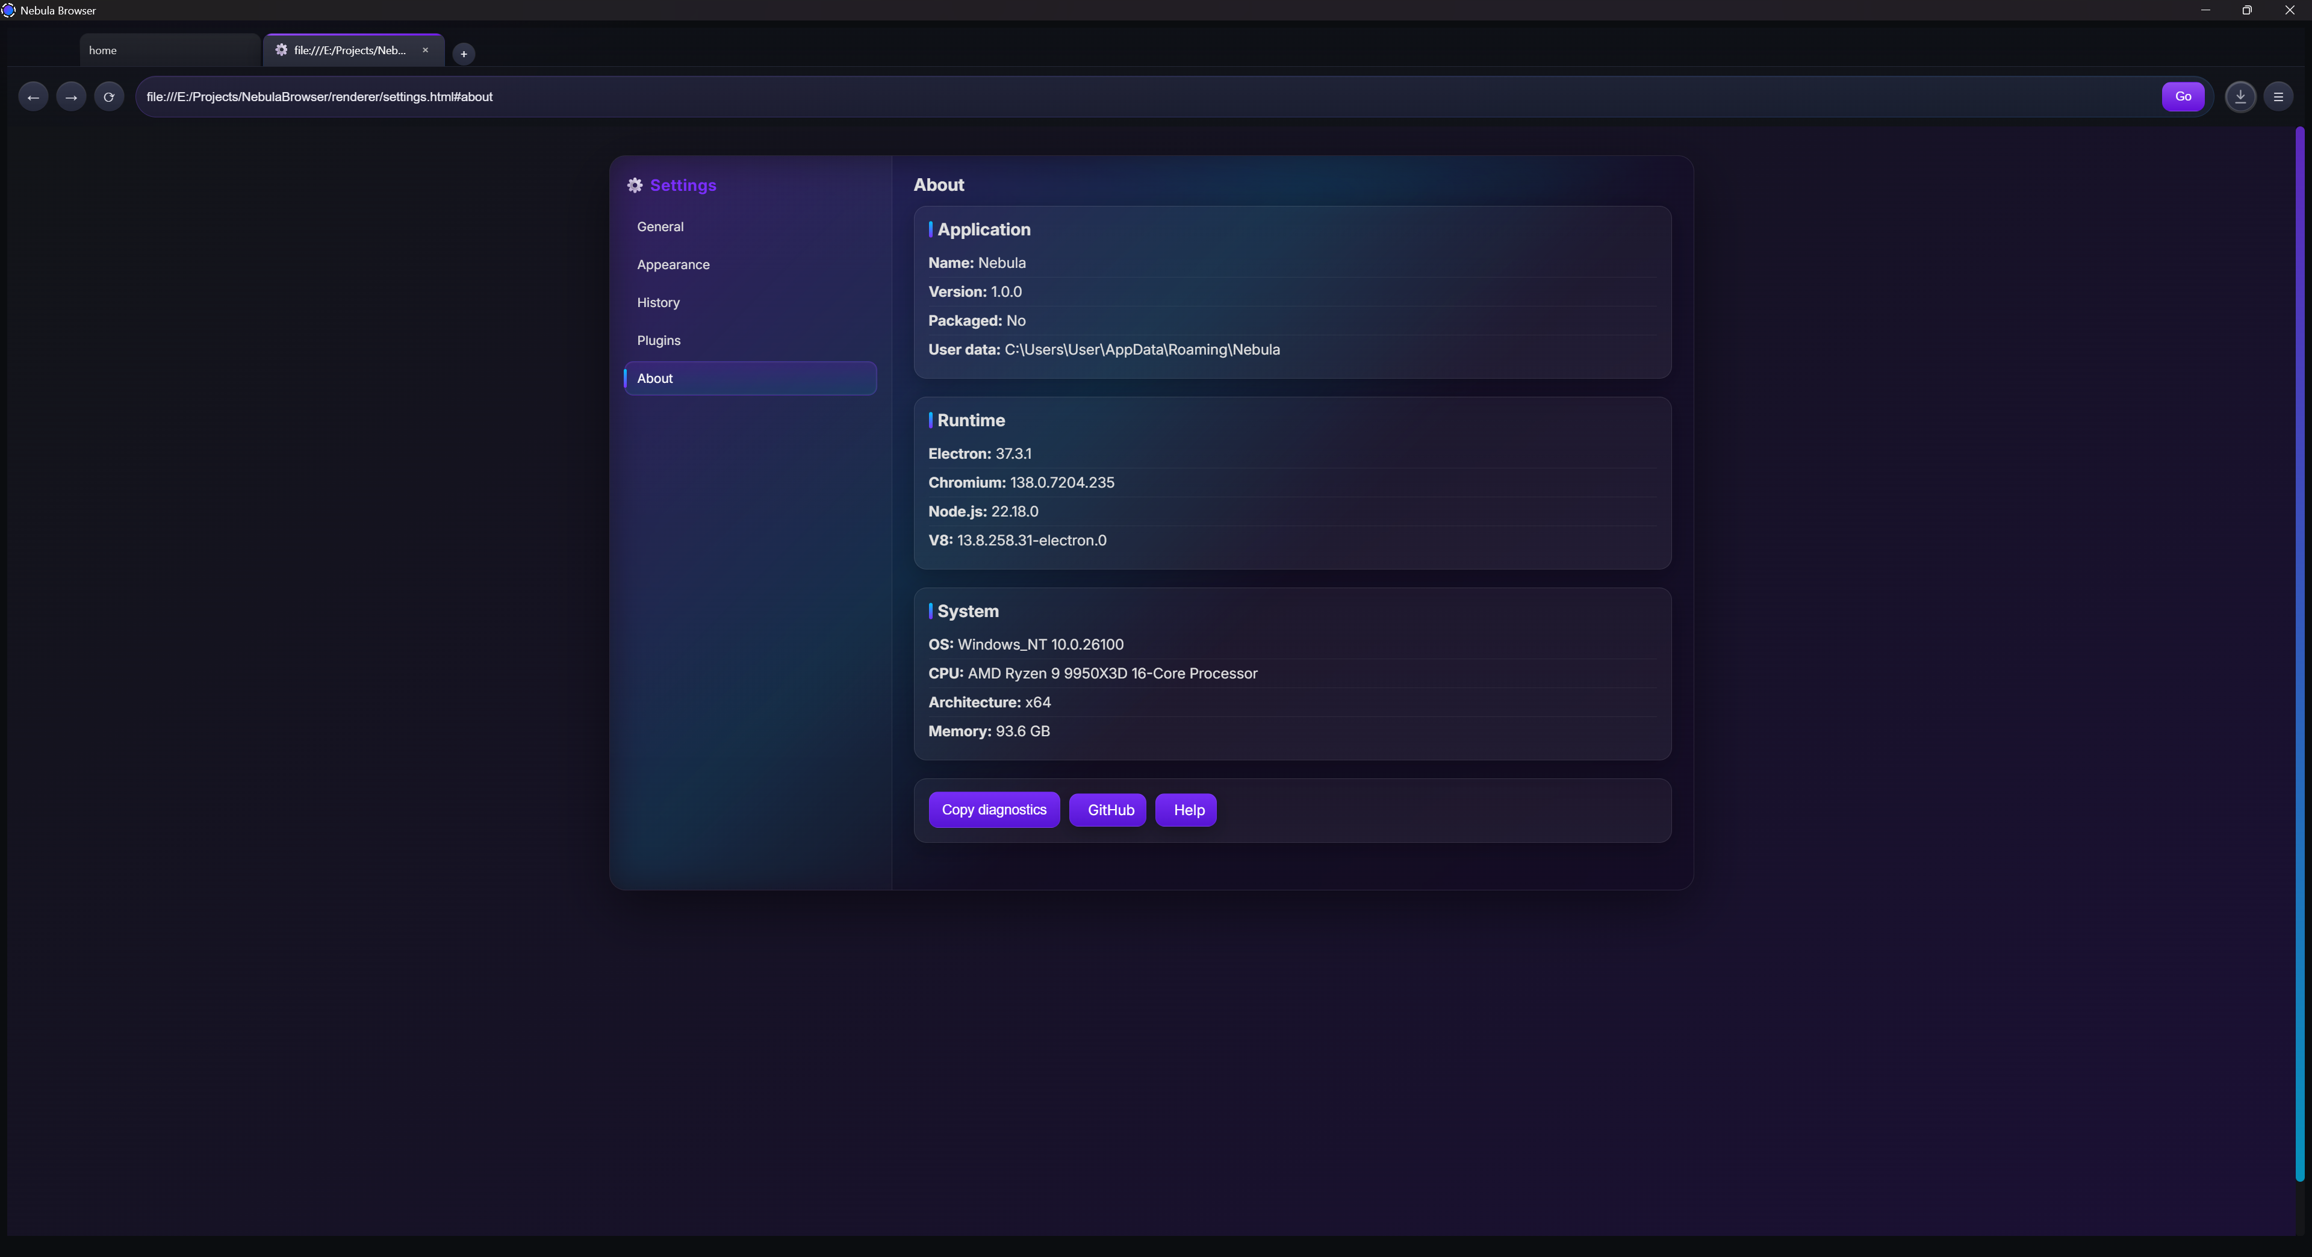The width and height of the screenshot is (2312, 1257).
Task: Minimize the Nebula Browser window
Action: click(2205, 10)
